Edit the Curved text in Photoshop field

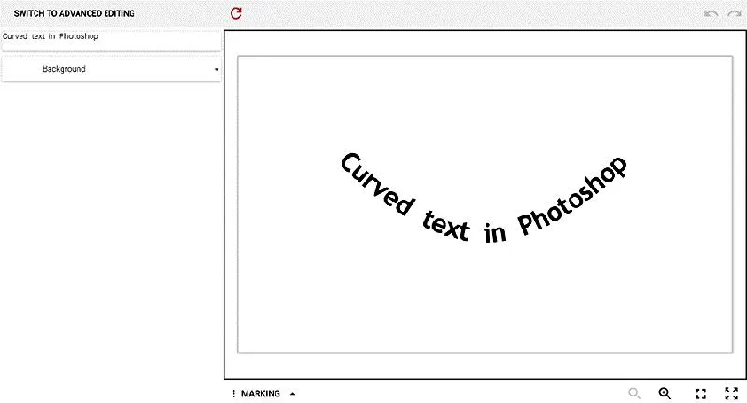pos(111,40)
